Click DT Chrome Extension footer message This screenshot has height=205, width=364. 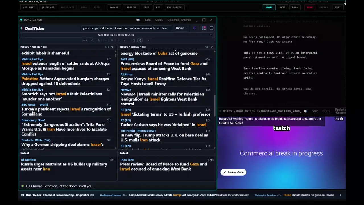60,186
